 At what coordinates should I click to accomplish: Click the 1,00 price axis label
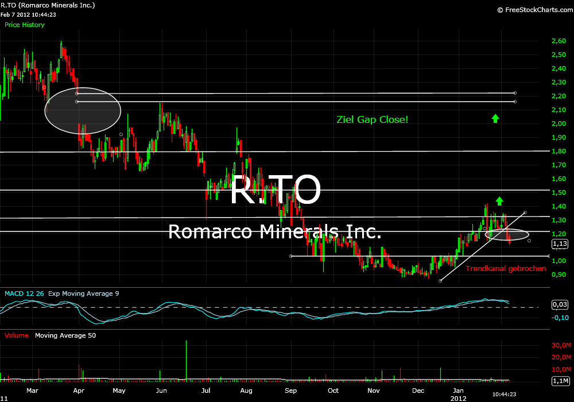click(559, 261)
